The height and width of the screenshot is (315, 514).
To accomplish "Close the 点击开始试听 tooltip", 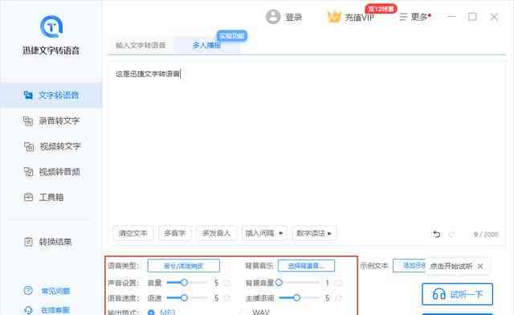I will (x=480, y=266).
